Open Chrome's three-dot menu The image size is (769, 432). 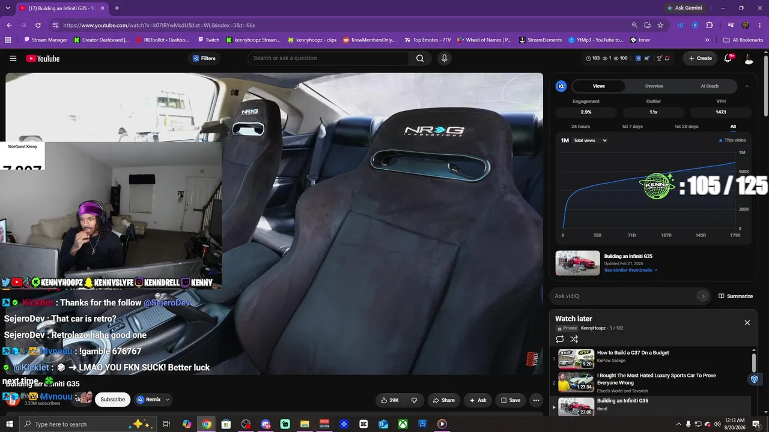tap(760, 25)
